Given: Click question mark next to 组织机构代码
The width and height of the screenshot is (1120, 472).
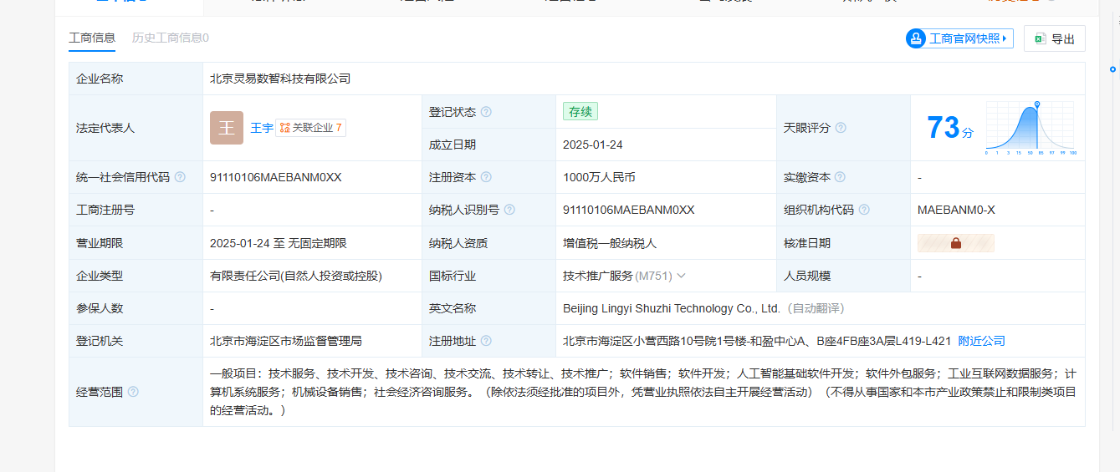Looking at the screenshot, I should point(864,210).
